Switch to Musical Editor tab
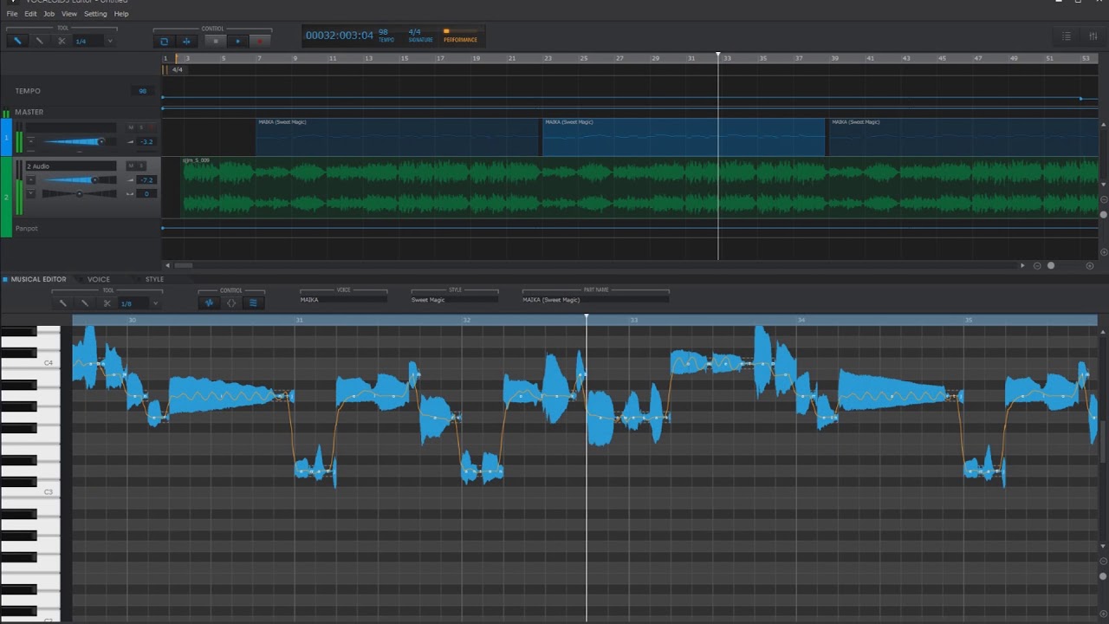 click(x=38, y=279)
